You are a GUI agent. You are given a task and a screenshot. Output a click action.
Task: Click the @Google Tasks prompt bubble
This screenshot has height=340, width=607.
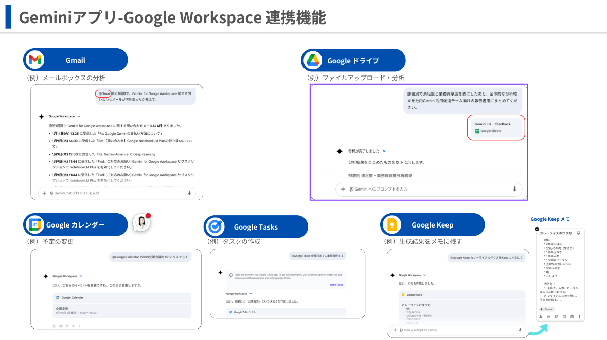(317, 256)
